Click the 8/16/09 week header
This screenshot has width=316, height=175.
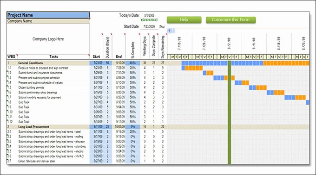coord(279,44)
